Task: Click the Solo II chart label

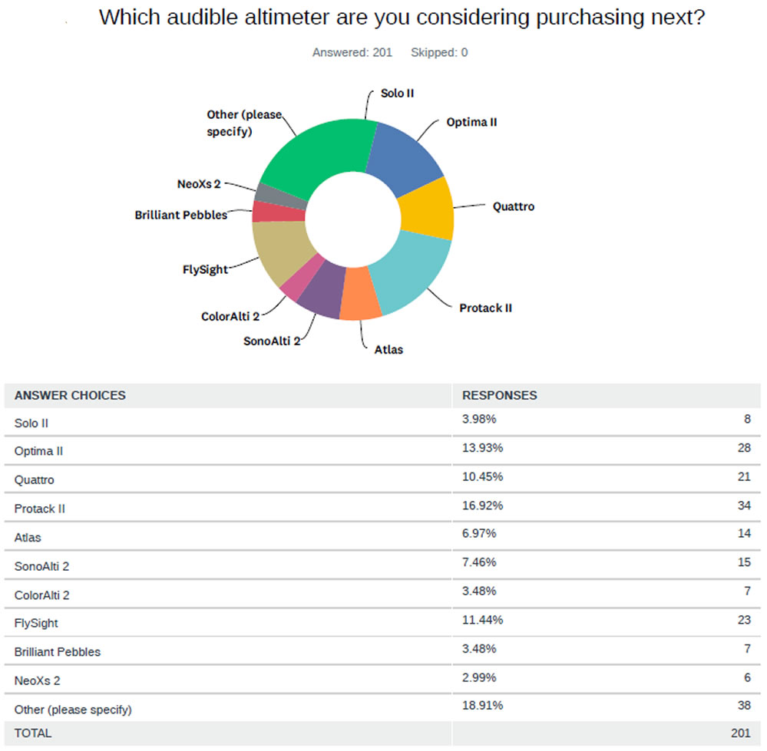Action: pyautogui.click(x=397, y=94)
